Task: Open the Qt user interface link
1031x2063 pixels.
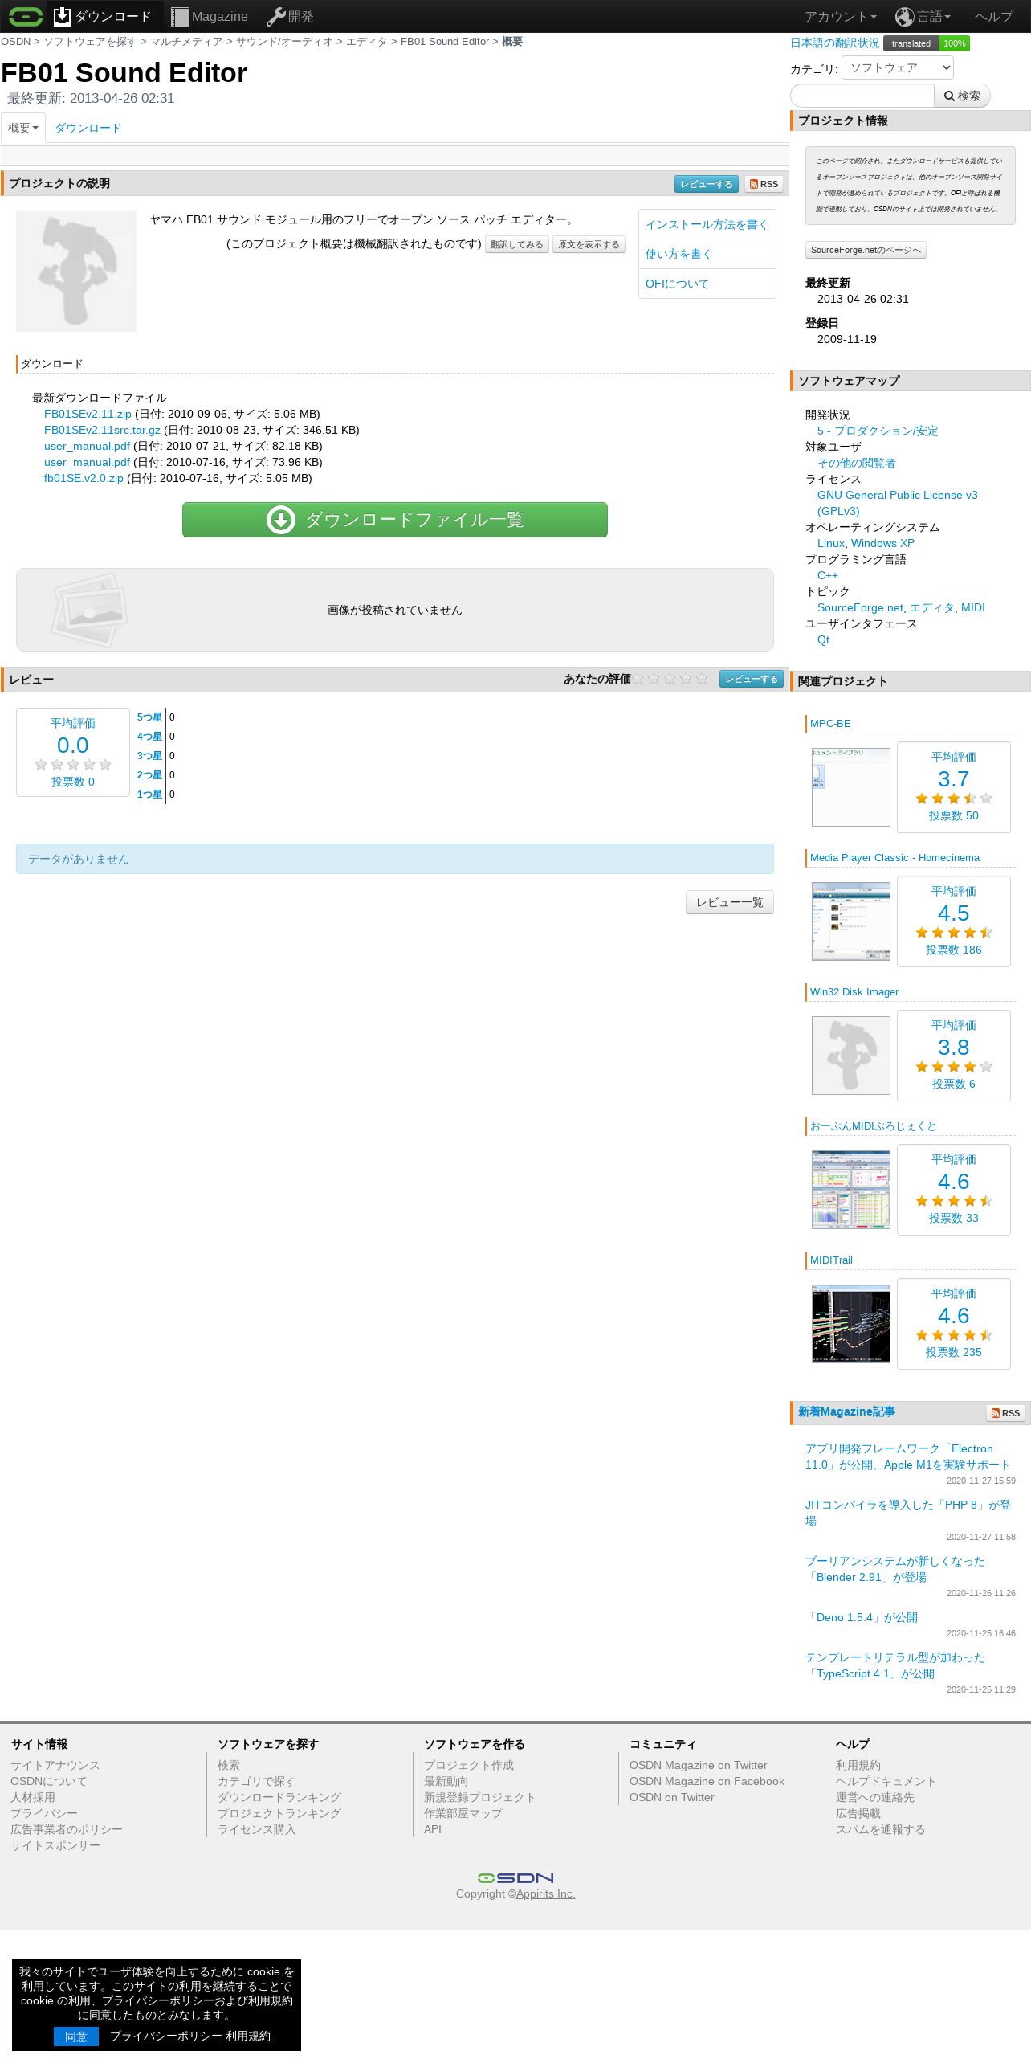Action: [823, 639]
